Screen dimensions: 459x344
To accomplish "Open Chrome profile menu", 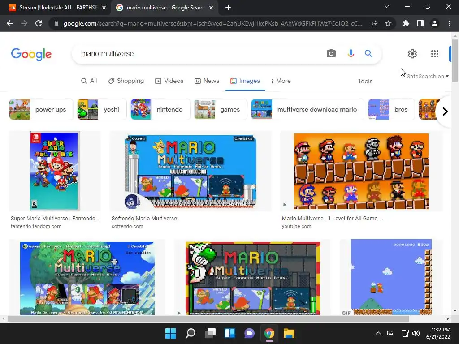I will click(435, 23).
